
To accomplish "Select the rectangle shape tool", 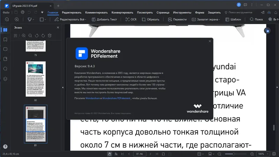I will tap(42, 20).
